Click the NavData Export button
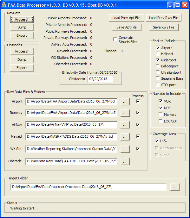 coord(22,35)
